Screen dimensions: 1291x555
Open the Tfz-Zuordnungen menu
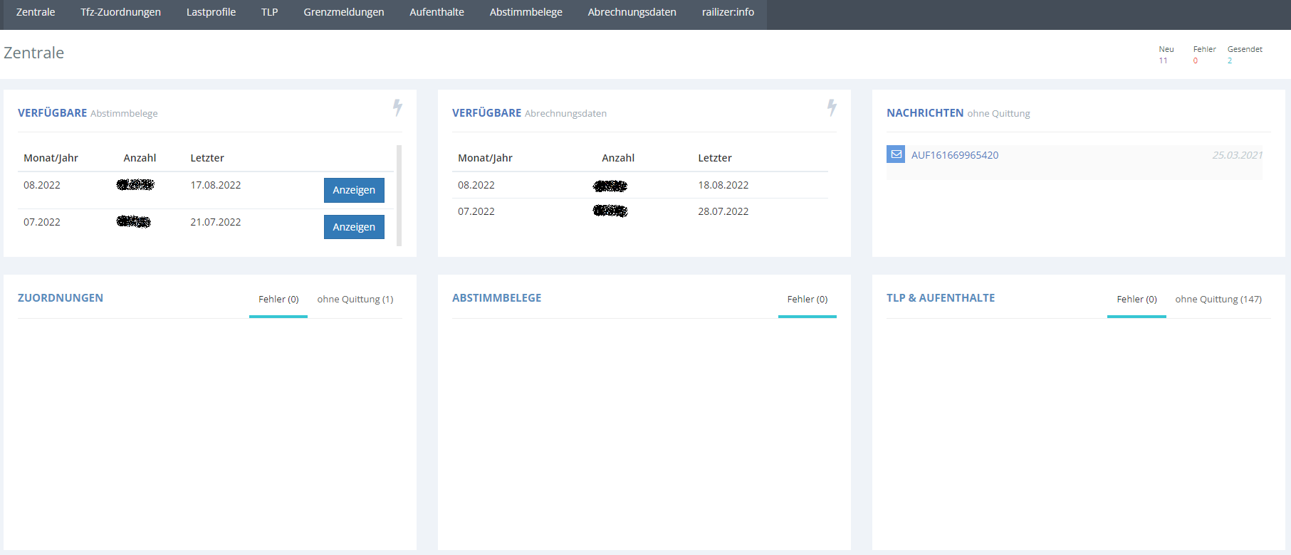[120, 12]
